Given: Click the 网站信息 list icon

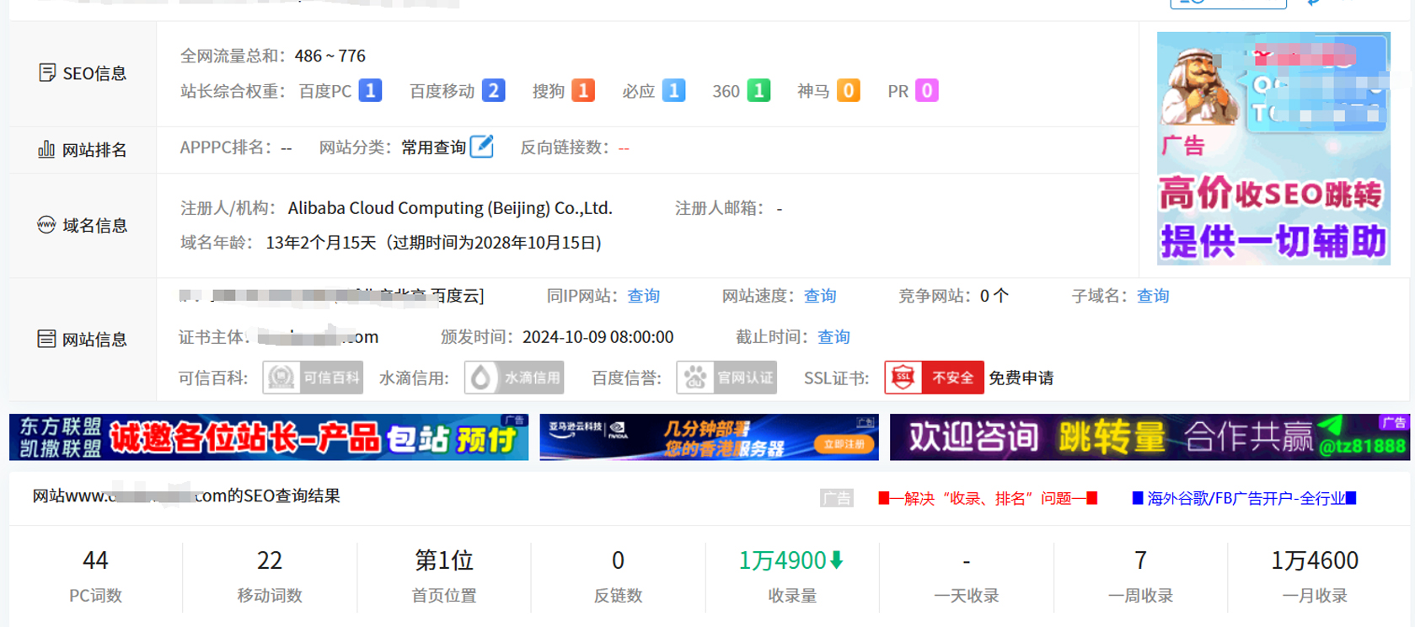Looking at the screenshot, I should click(x=46, y=339).
